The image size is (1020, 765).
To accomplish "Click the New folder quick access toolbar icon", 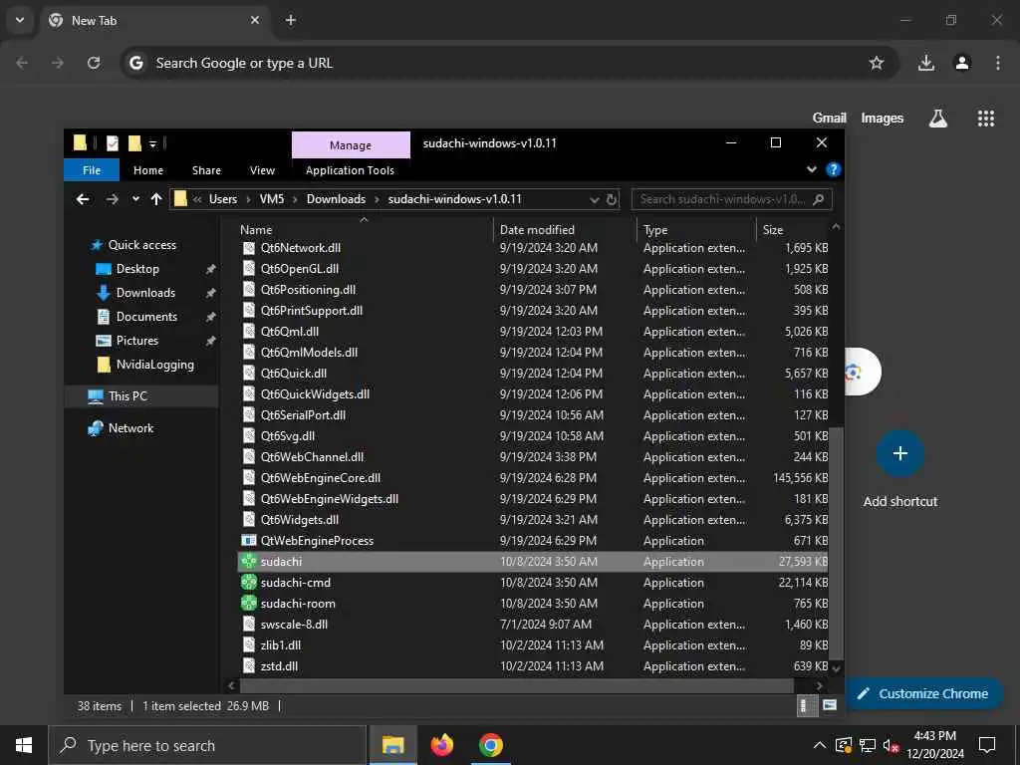I will 134,143.
